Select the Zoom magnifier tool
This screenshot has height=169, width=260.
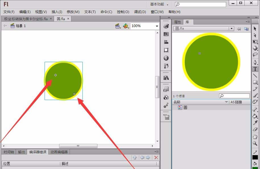[x=255, y=144]
